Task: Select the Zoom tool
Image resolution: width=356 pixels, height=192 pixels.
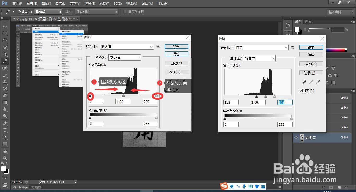Action: [x=5, y=158]
